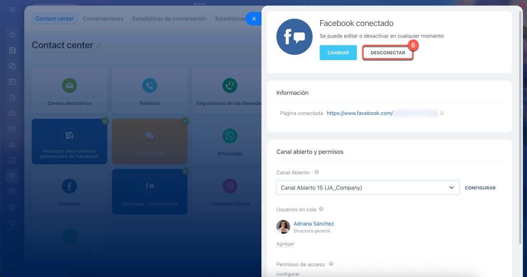Image resolution: width=527 pixels, height=277 pixels.
Task: Open the shopping cart icon in left sidebar
Action: tap(12, 223)
